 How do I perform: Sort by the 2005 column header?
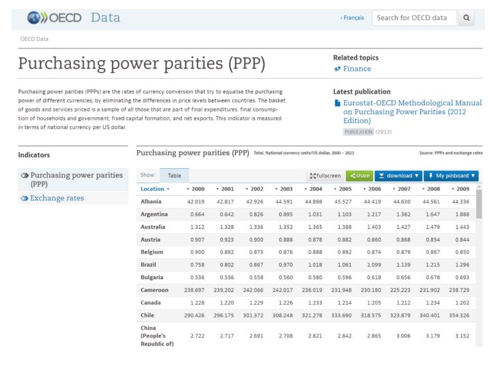343,189
